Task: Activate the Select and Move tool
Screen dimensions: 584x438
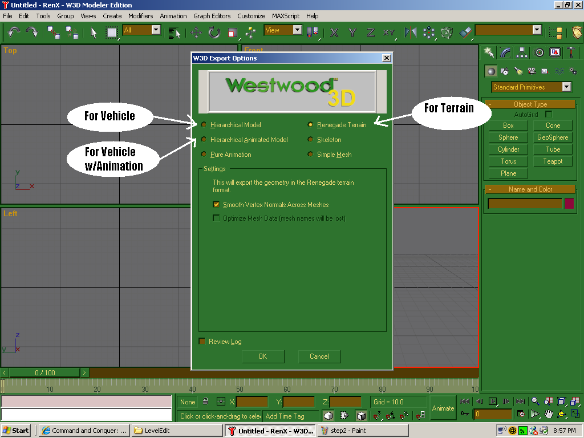Action: pyautogui.click(x=196, y=33)
